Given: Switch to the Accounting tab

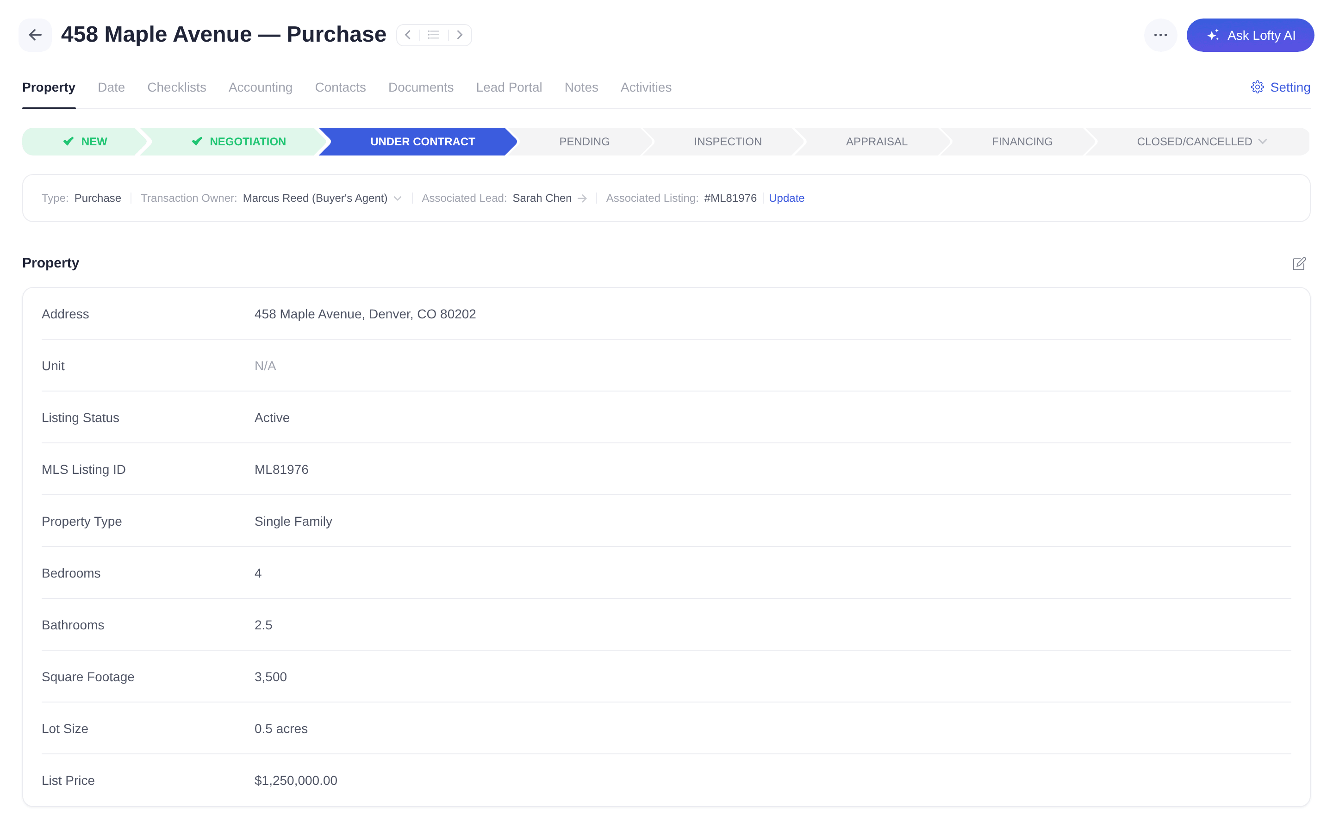Looking at the screenshot, I should [261, 87].
